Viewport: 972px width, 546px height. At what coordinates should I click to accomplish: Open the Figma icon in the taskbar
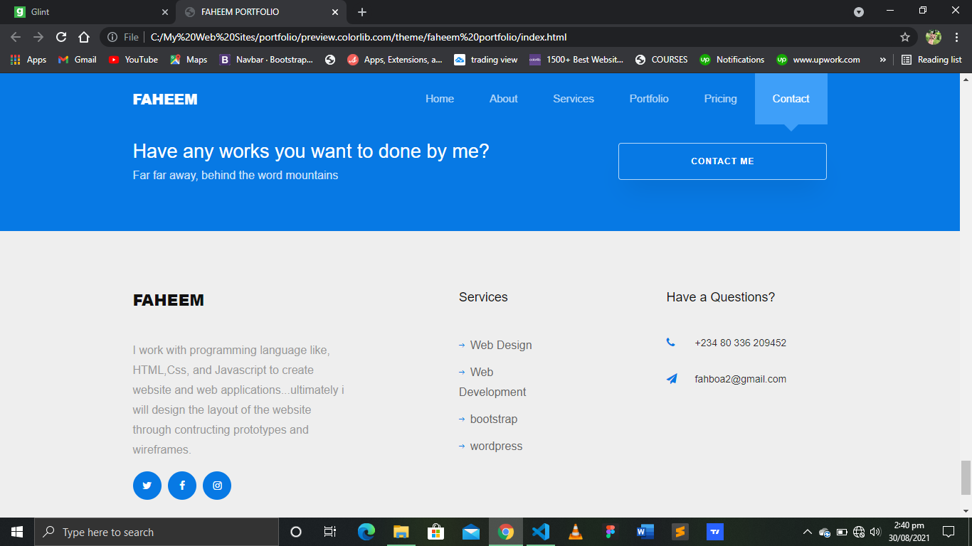coord(611,532)
